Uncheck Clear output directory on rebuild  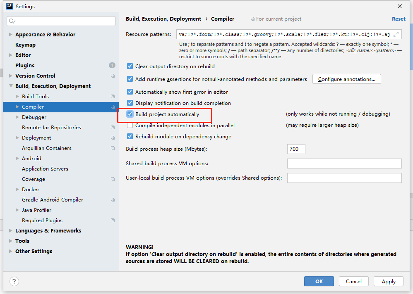(130, 66)
